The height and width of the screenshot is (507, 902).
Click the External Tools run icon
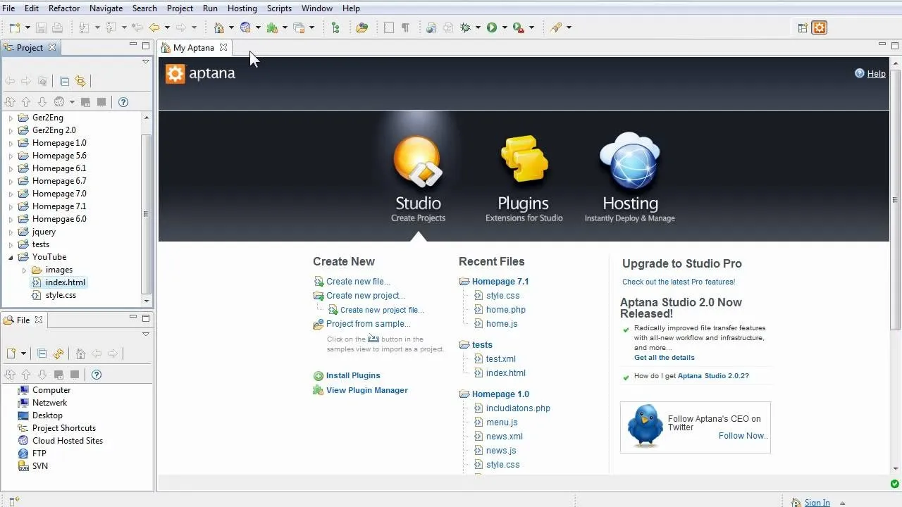tap(519, 27)
